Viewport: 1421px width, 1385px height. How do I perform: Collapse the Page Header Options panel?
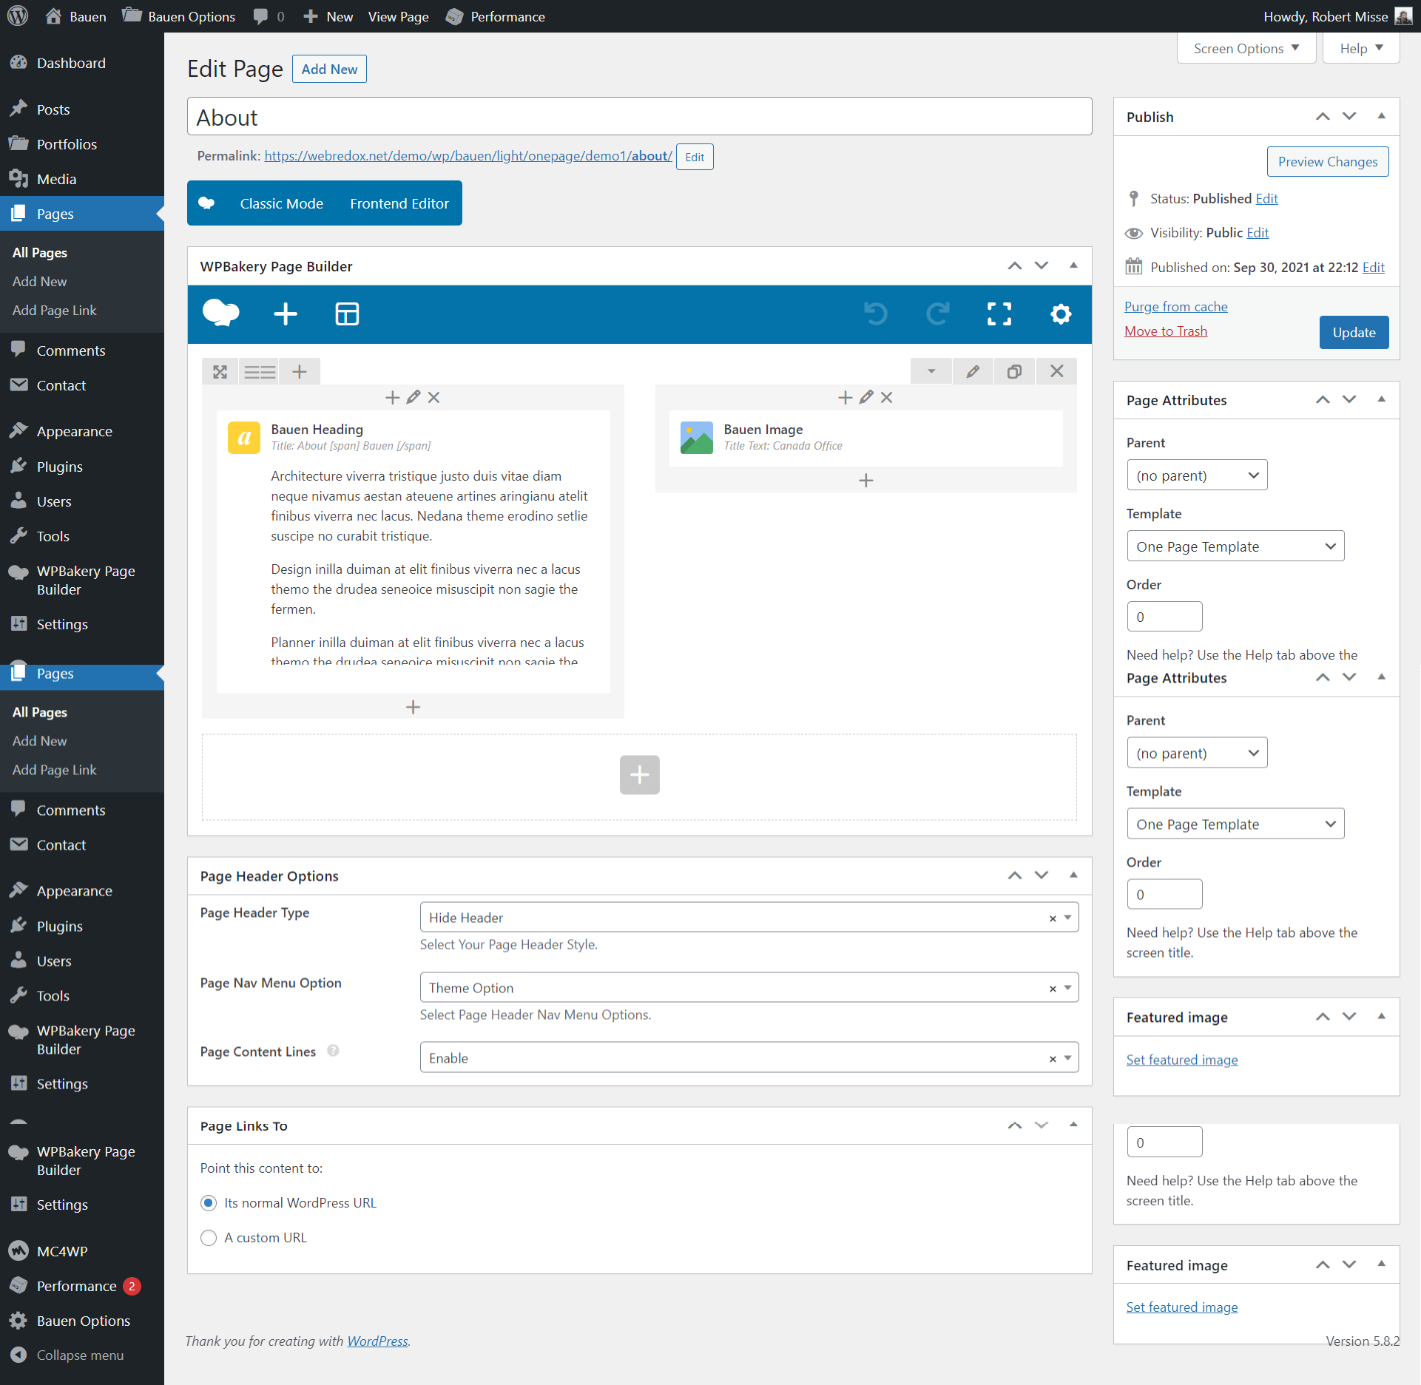pyautogui.click(x=1073, y=876)
